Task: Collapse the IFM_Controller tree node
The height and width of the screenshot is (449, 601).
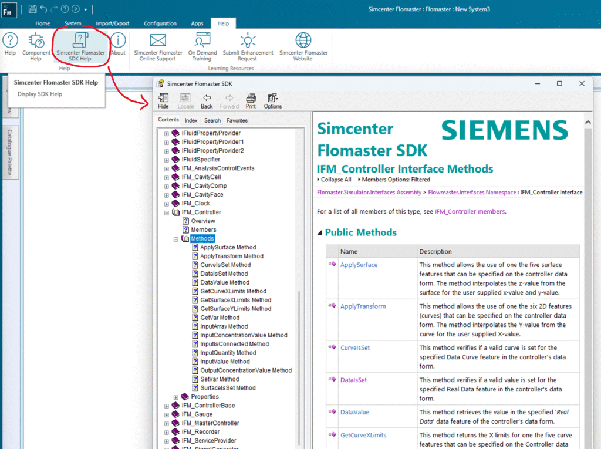Action: click(x=166, y=213)
